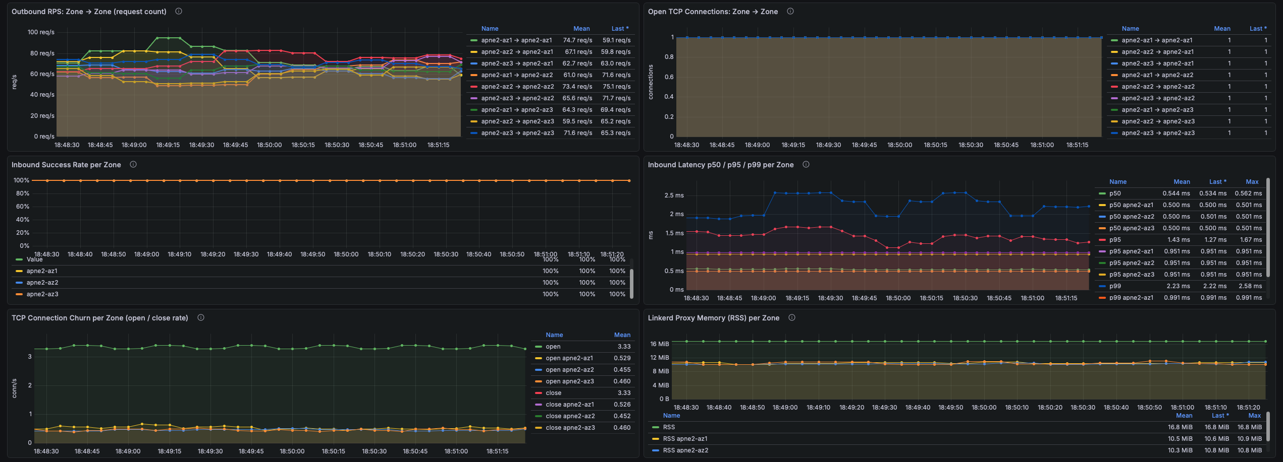Viewport: 1283px width, 462px height.
Task: Click RSS apne2-az1 legend label in memory panel
Action: coord(685,439)
